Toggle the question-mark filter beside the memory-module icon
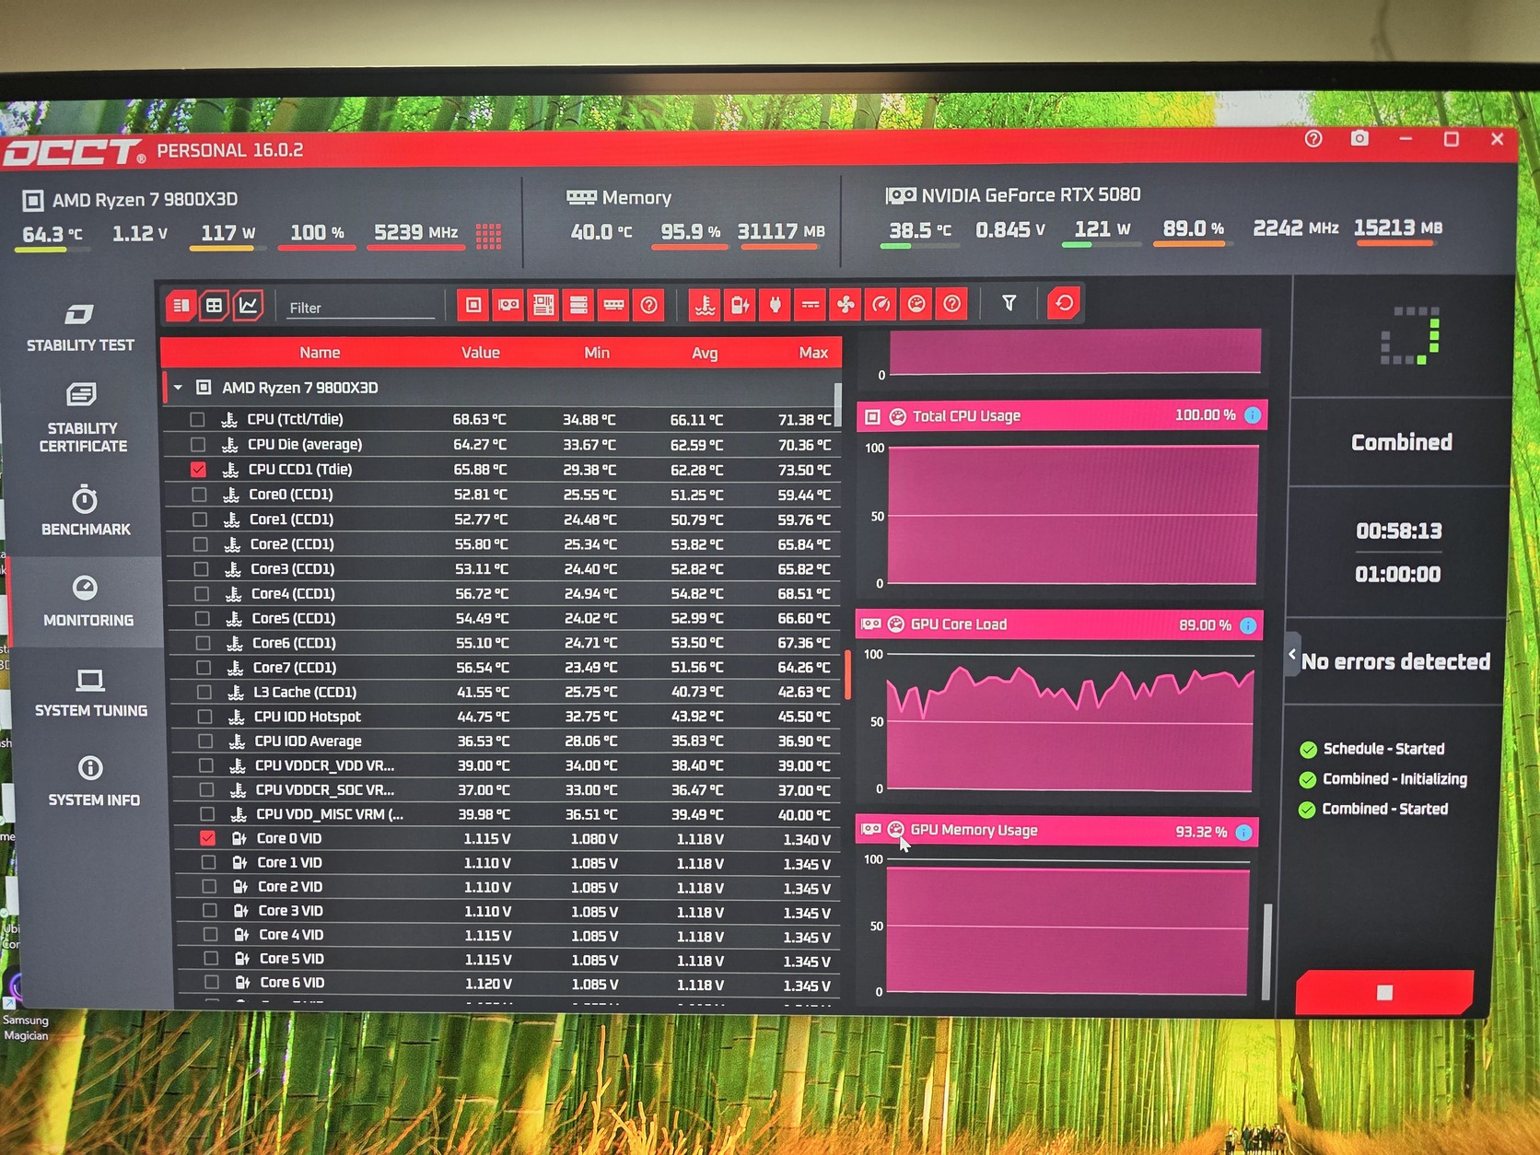The image size is (1540, 1155). 649,305
